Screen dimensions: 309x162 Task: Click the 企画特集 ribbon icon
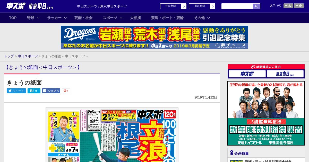(231, 153)
